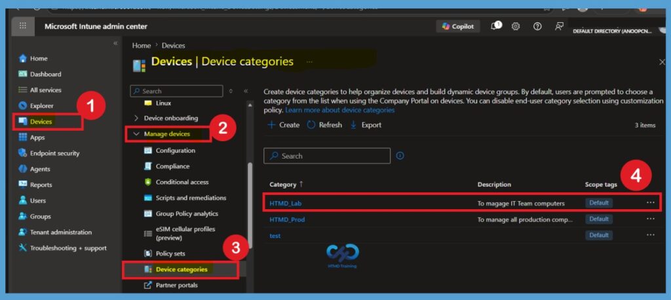Click the Tenant administration icon
671x300 pixels.
click(23, 232)
